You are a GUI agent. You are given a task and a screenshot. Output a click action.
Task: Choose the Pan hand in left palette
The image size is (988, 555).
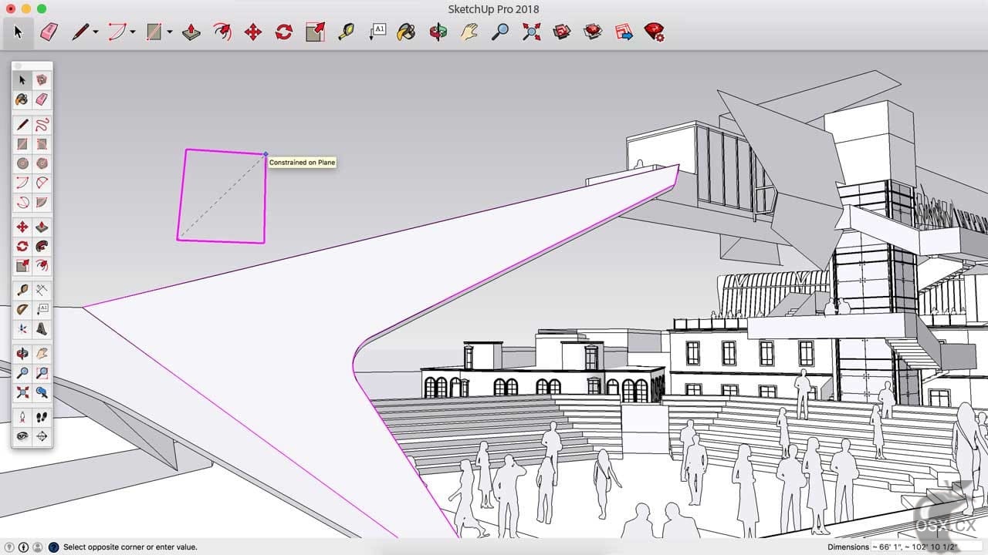pyautogui.click(x=42, y=354)
